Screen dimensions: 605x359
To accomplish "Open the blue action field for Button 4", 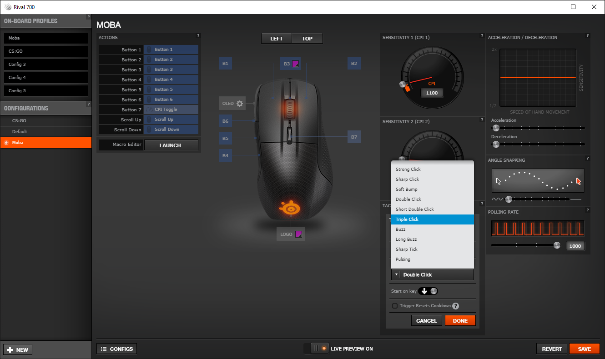I will 171,80.
